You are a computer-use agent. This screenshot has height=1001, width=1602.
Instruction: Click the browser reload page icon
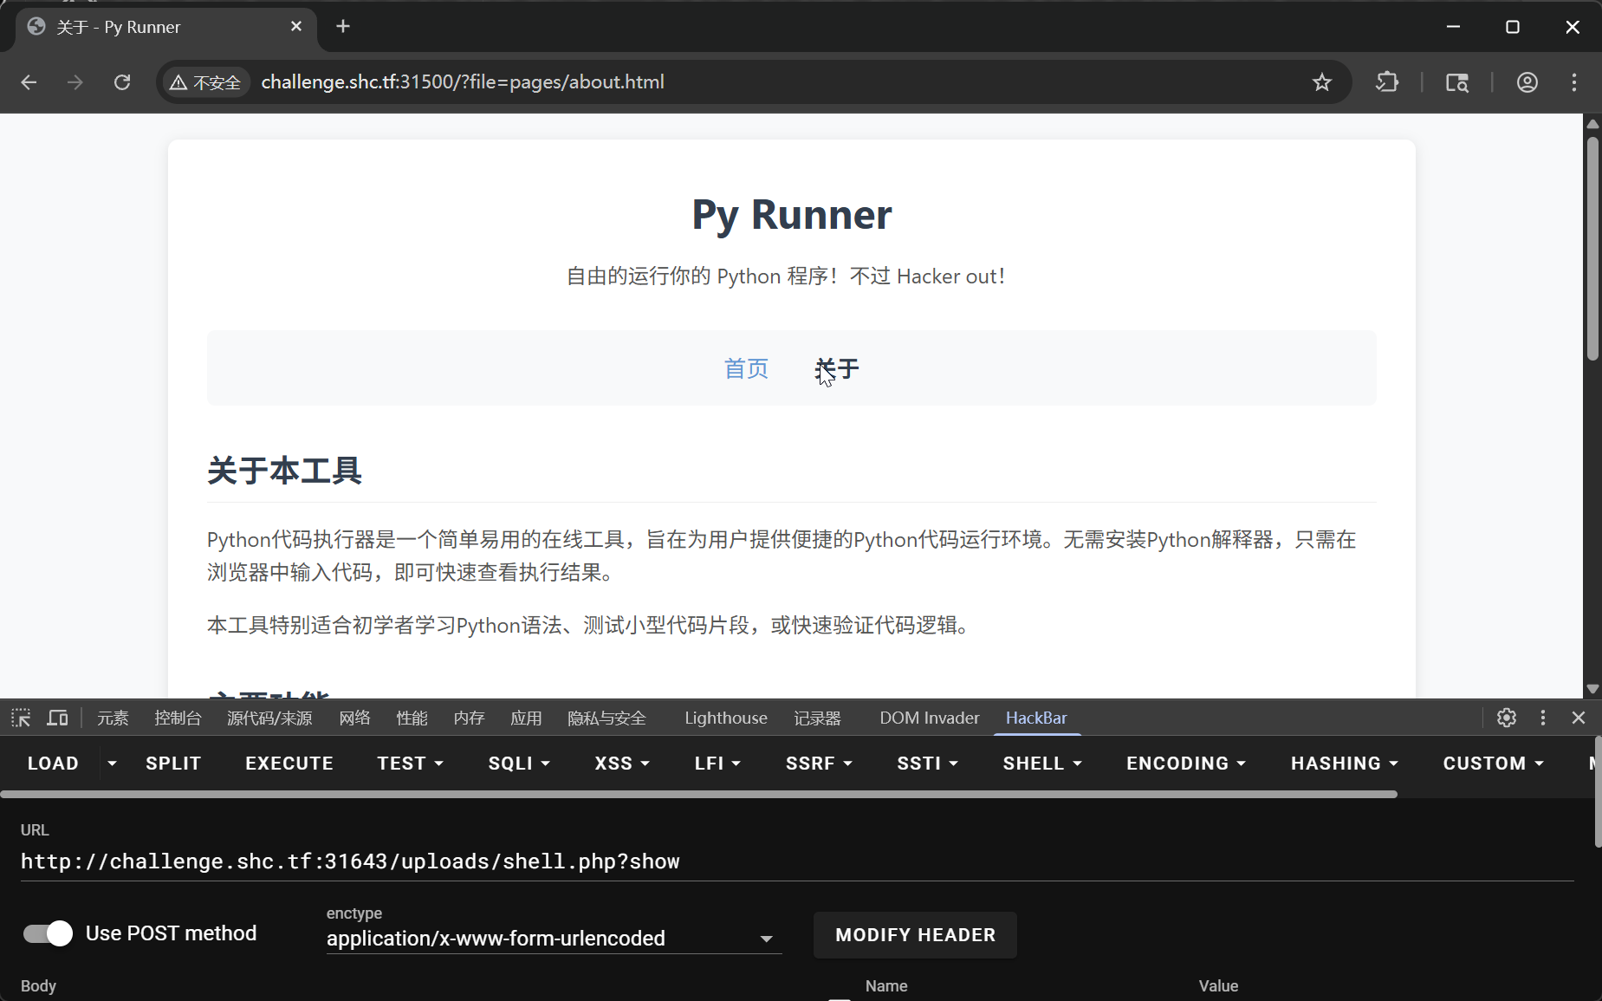[x=122, y=82]
